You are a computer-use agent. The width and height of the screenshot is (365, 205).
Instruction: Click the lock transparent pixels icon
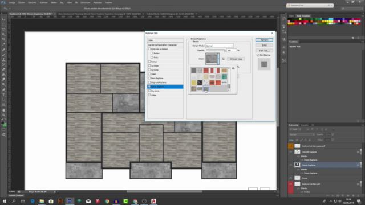[297, 140]
